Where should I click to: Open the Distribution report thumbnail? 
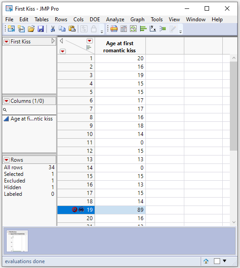point(17,241)
